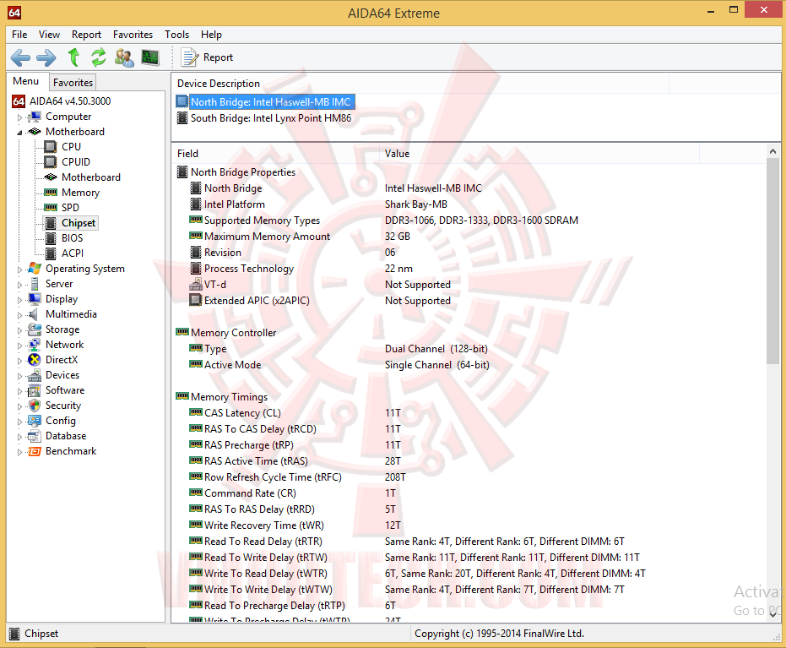The width and height of the screenshot is (786, 648).
Task: Open the Report menu
Action: click(86, 35)
